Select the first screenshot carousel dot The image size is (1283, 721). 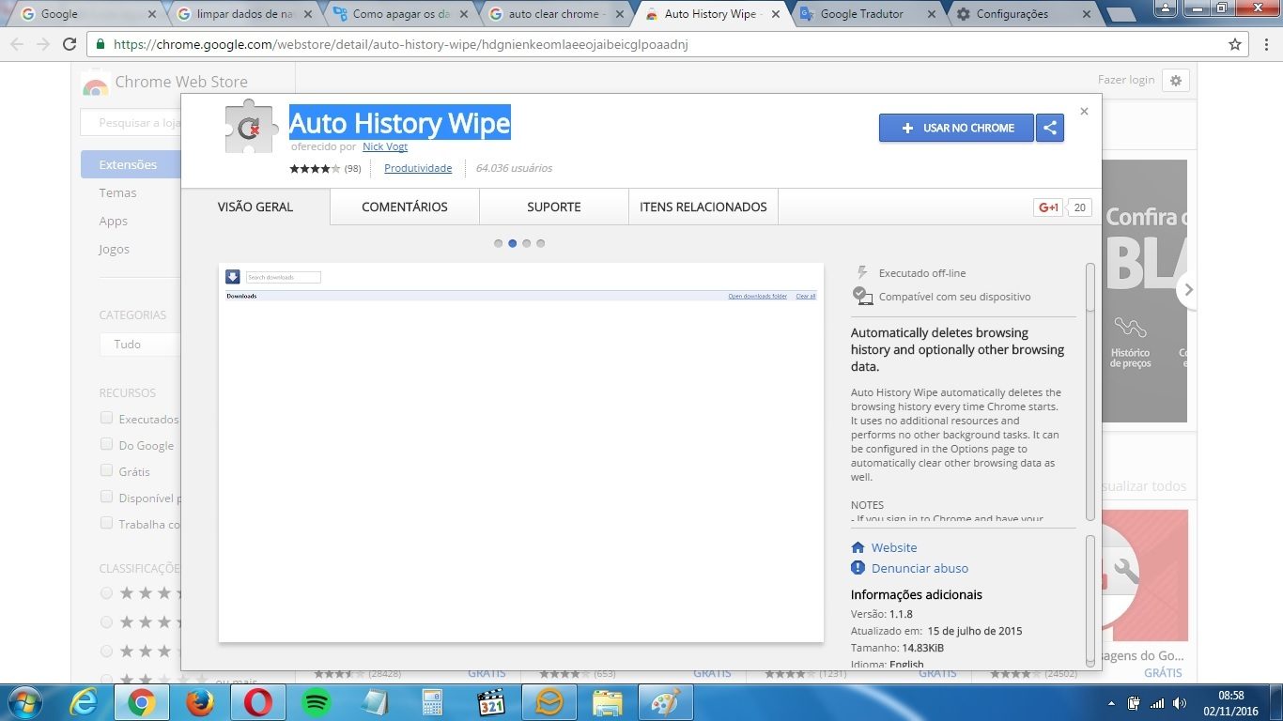click(x=499, y=243)
